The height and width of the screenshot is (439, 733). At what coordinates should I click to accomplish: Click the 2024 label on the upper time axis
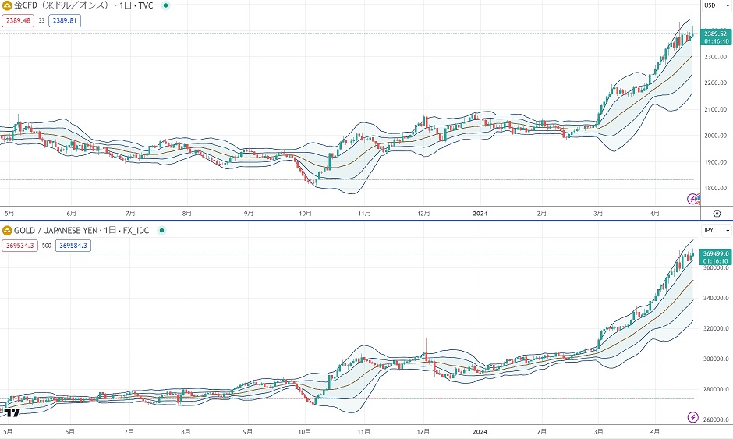click(x=481, y=212)
